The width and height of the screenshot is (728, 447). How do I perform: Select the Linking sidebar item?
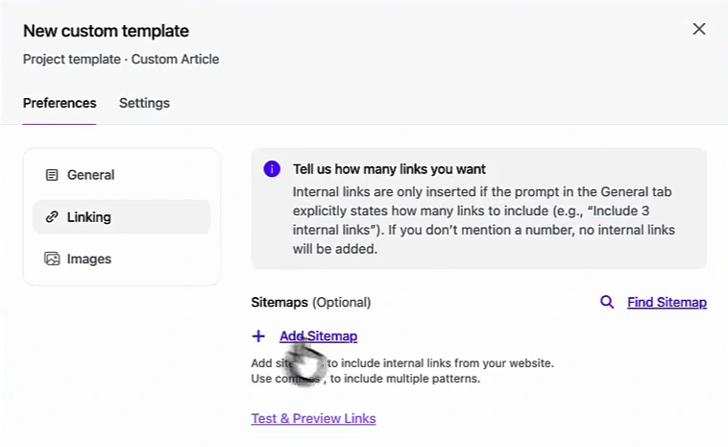122,217
